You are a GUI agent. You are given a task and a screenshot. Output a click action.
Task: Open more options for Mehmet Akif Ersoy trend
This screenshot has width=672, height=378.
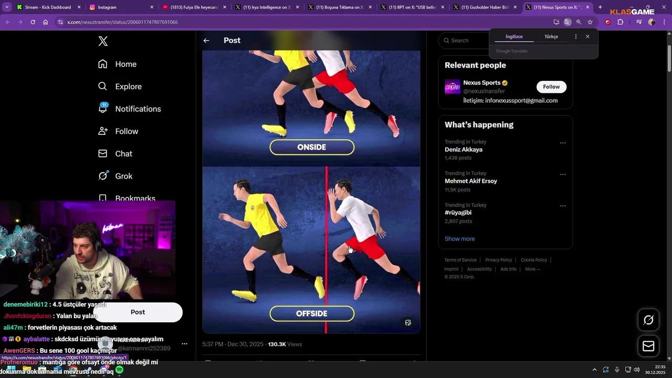563,174
